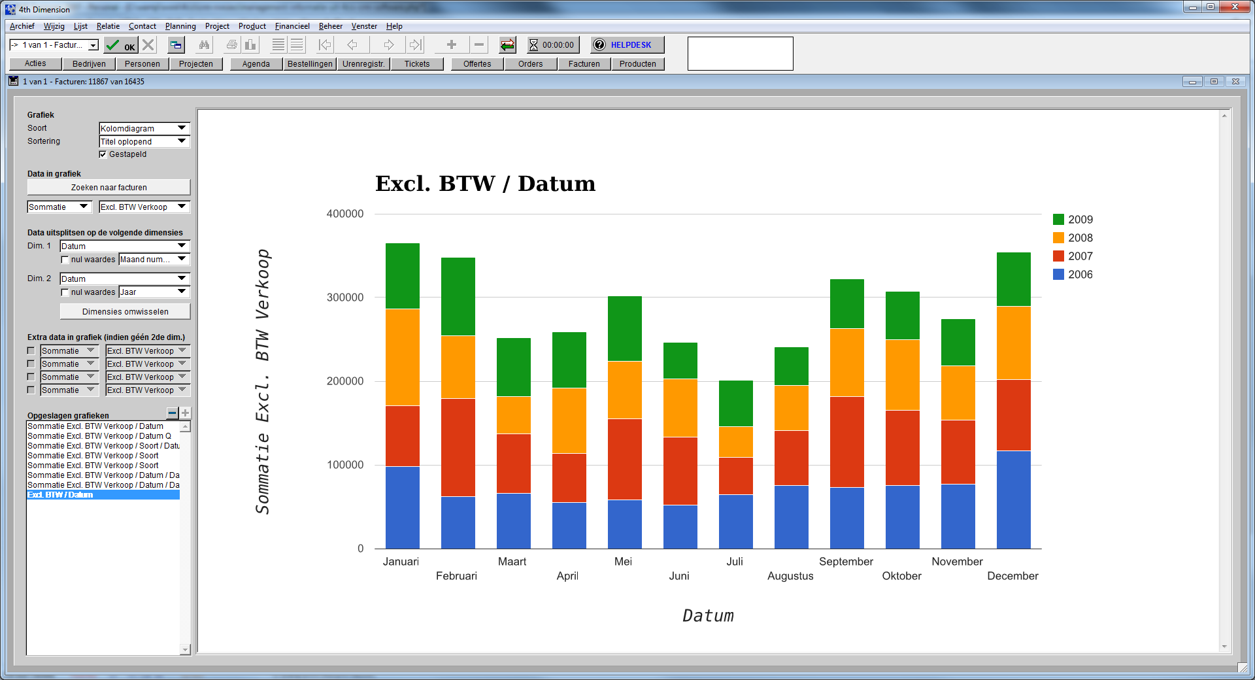Open the Financieel menu

tap(292, 26)
